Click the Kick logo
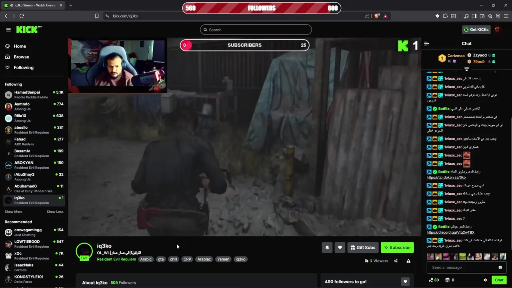Image resolution: width=512 pixels, height=288 pixels. [29, 30]
